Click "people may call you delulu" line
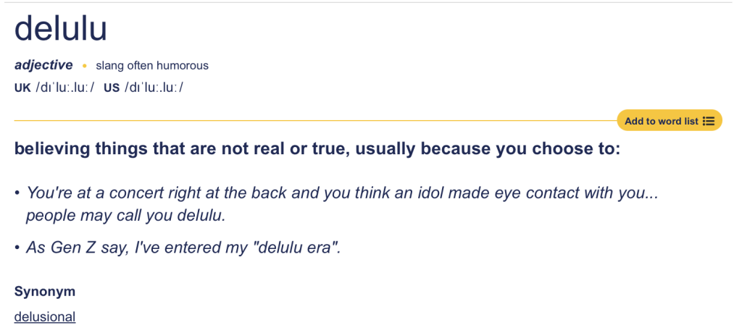The height and width of the screenshot is (333, 742). point(126,215)
